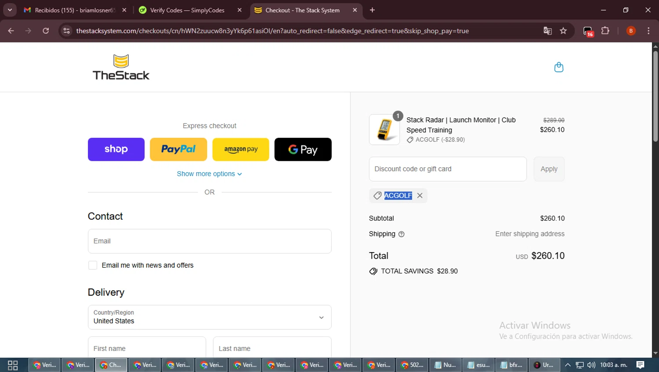This screenshot has width=659, height=372.
Task: Go forward in browser history
Action: (28, 31)
